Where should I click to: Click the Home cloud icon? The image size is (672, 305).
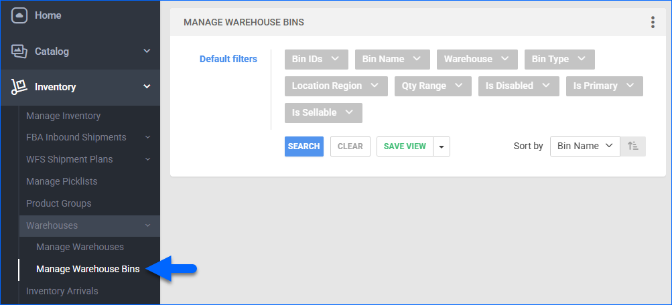tap(19, 15)
